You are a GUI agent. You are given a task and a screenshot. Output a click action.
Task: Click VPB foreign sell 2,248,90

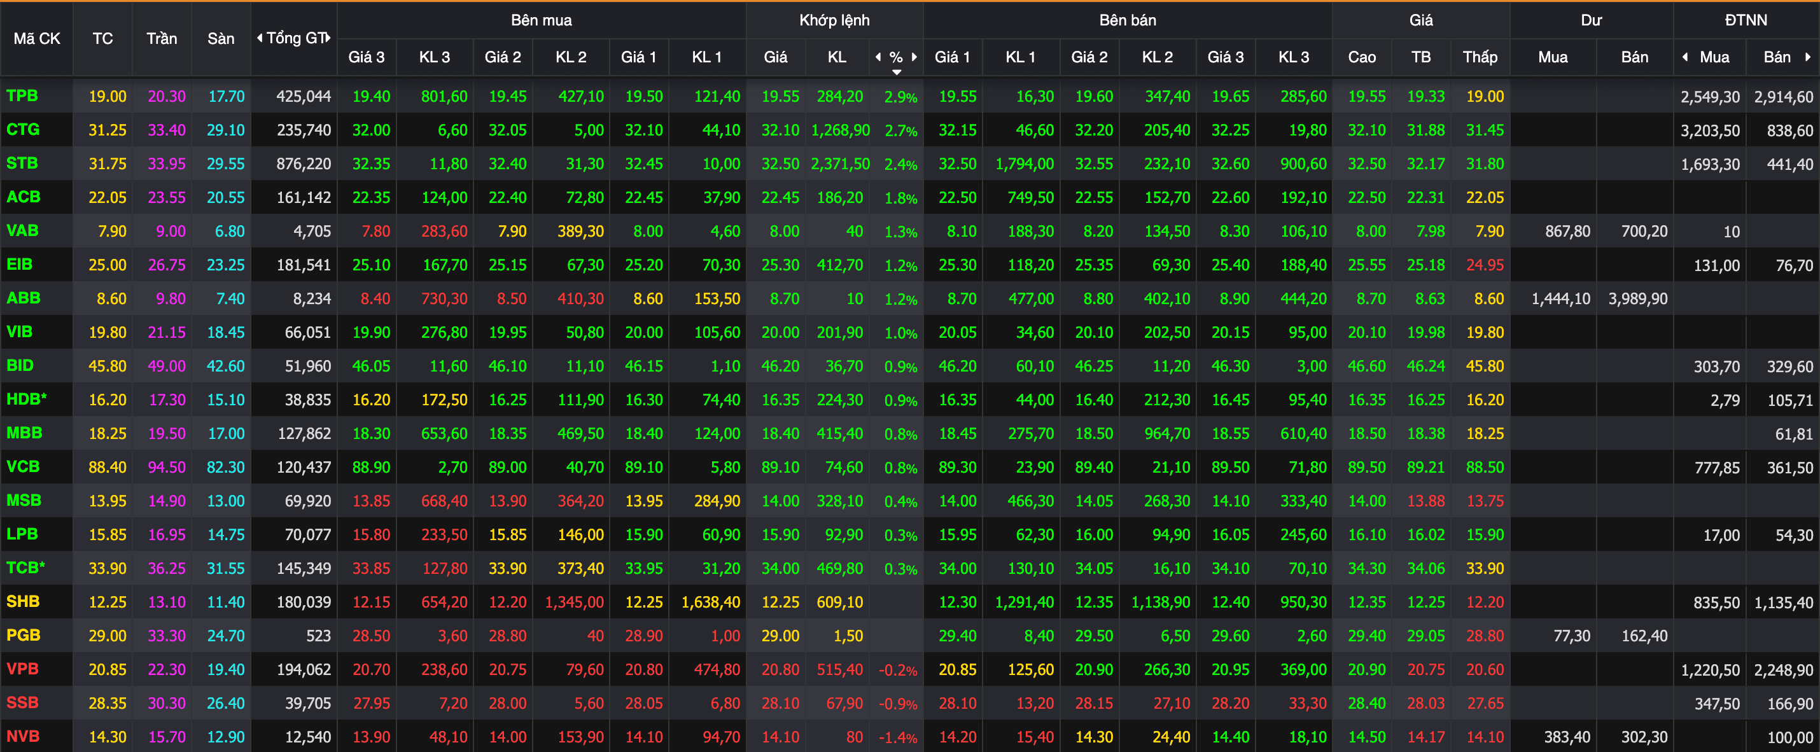(x=1783, y=670)
